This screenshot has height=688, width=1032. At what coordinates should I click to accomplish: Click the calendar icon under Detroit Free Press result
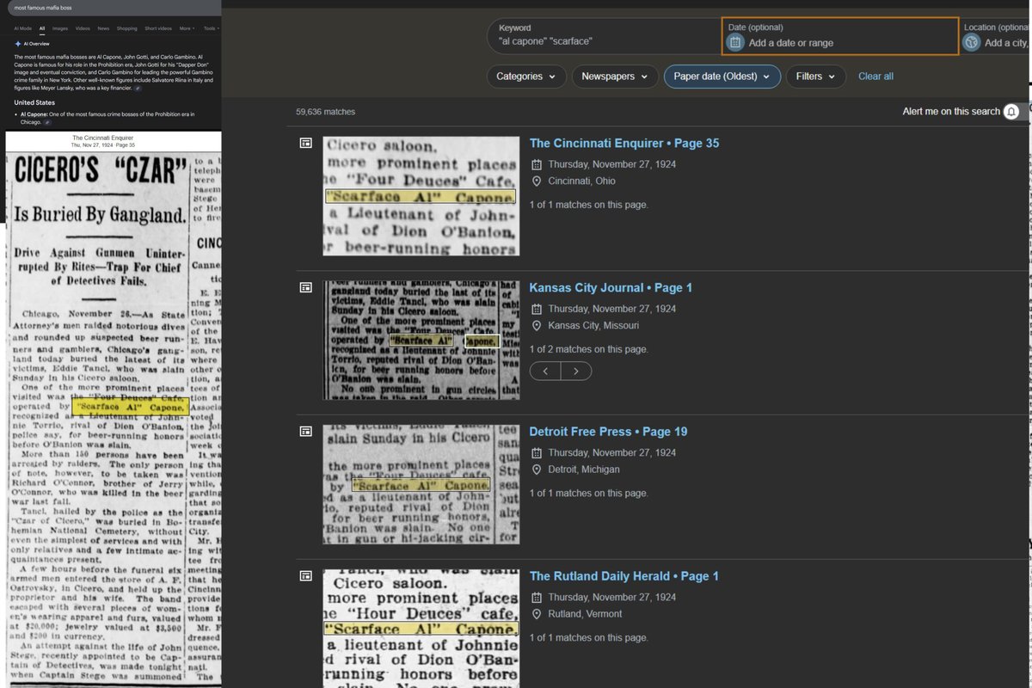[537, 453]
